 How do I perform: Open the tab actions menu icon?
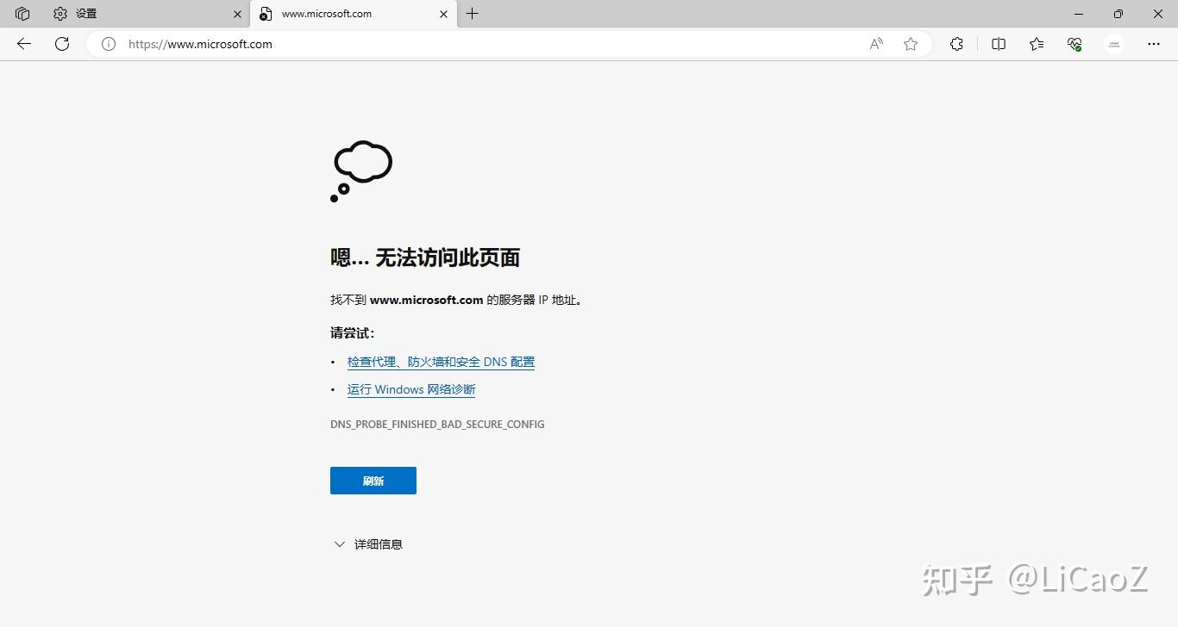pyautogui.click(x=21, y=13)
